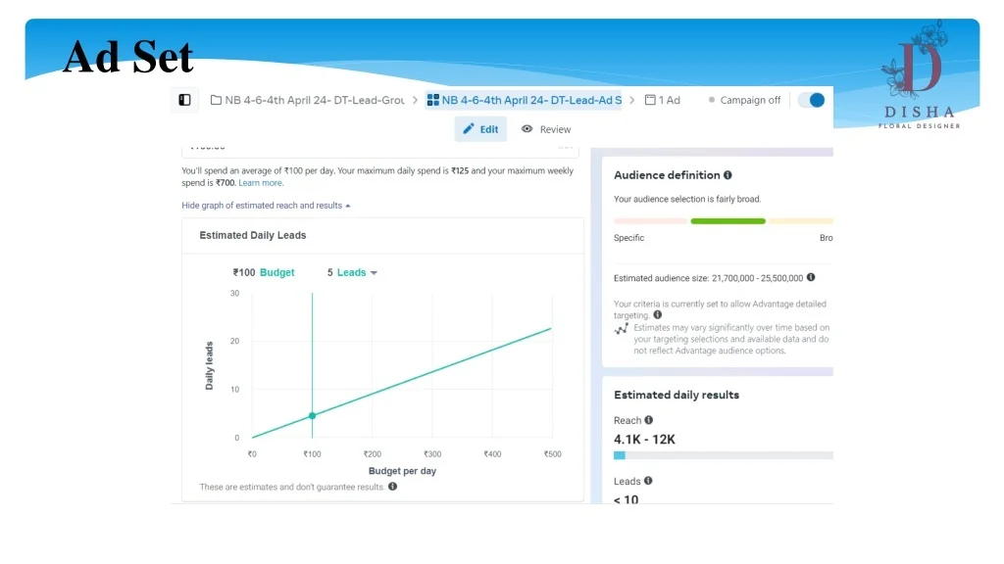This screenshot has height=564, width=1004.
Task: Switch to the Edit tab
Action: (480, 129)
